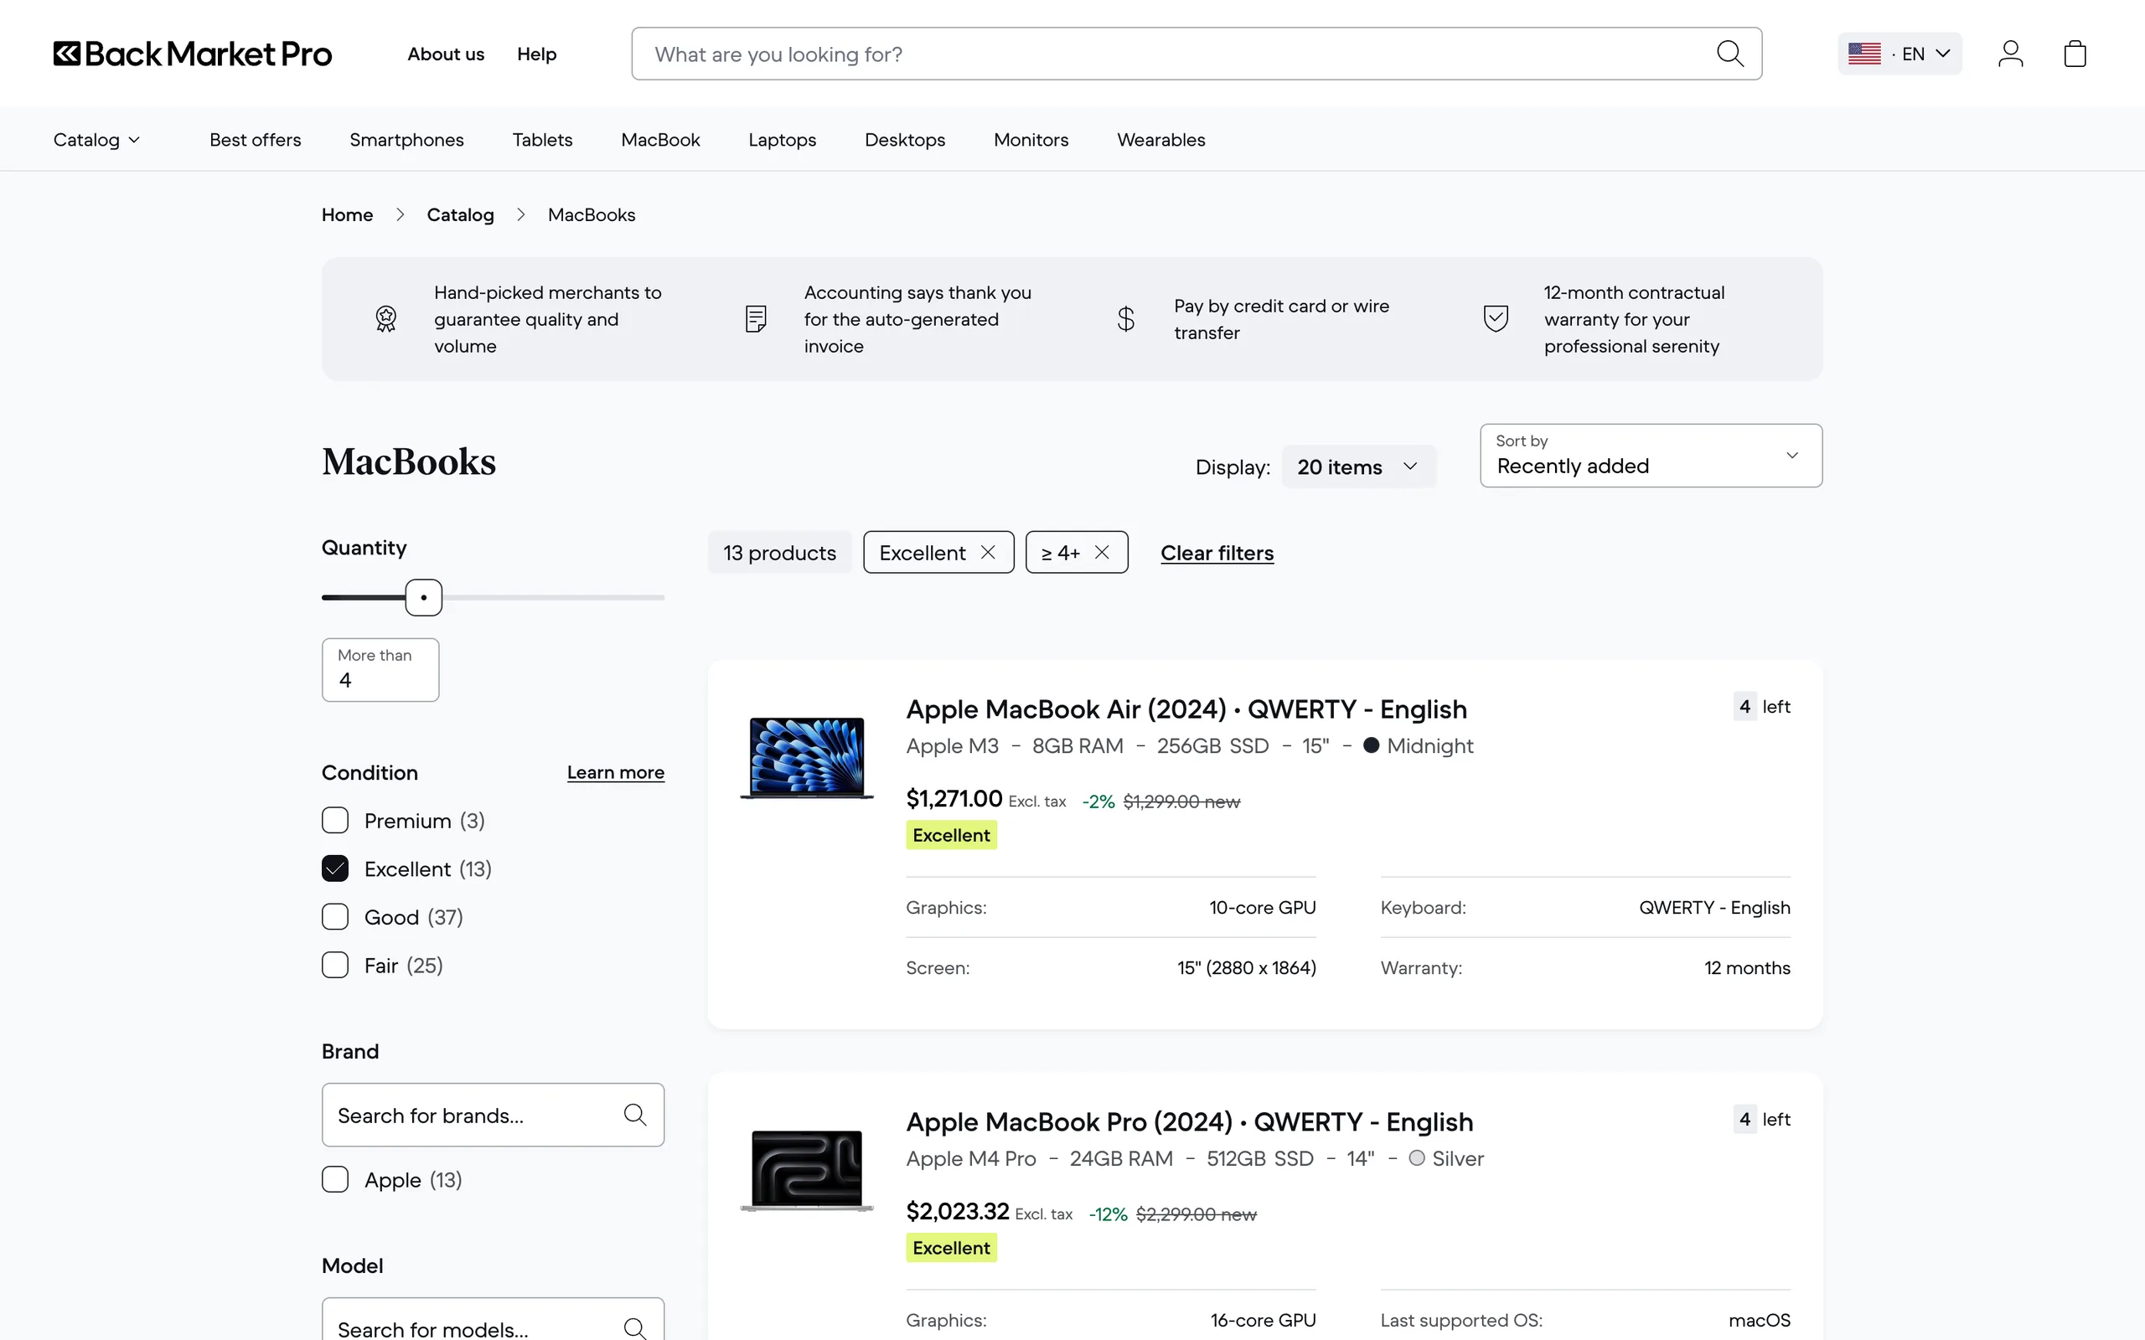Screen dimensions: 2145x1340
Task: Open the user account icon
Action: (x=2010, y=54)
